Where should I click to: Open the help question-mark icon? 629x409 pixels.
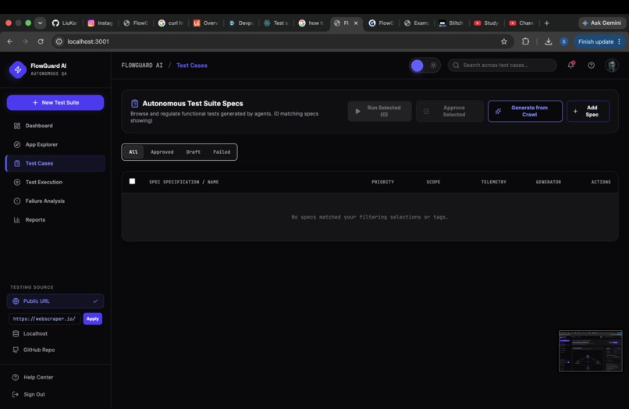[x=592, y=66]
